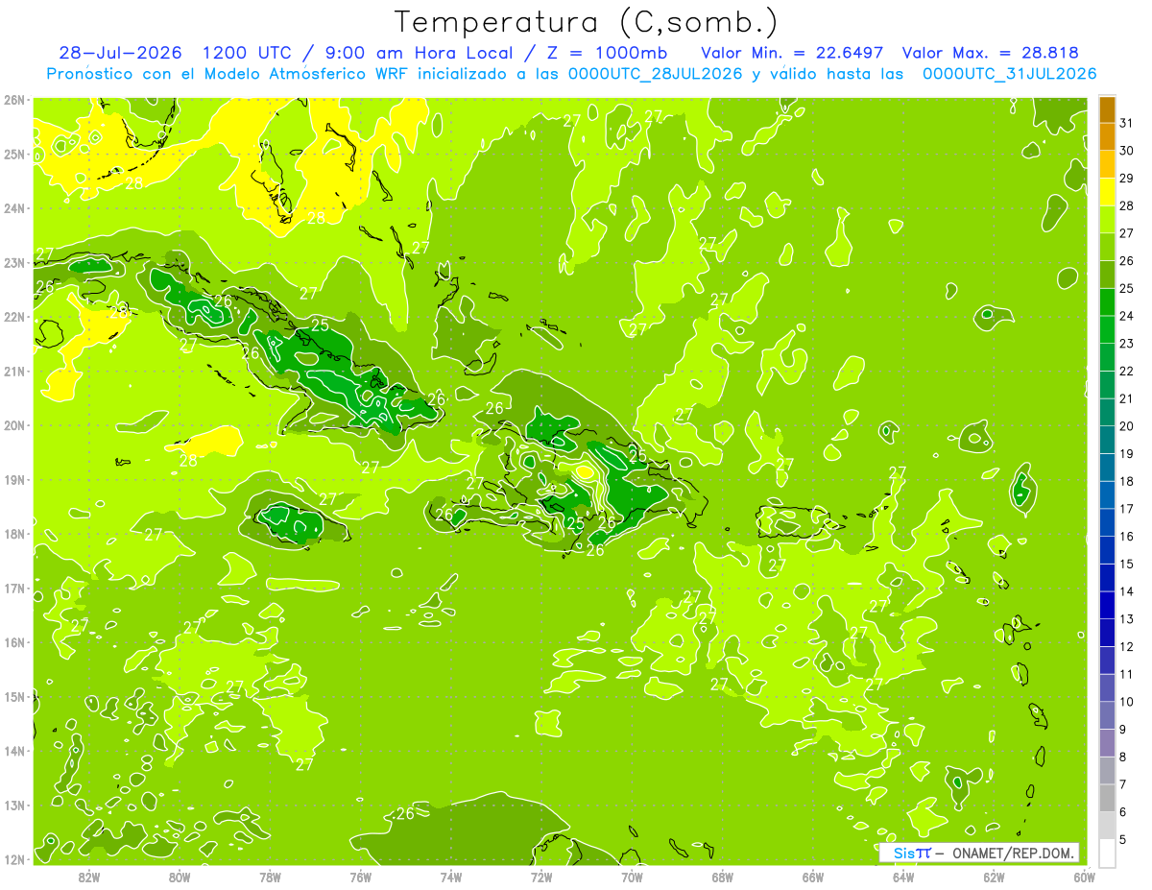Click the "66W" longitude axis label
1152x890 pixels.
[813, 878]
